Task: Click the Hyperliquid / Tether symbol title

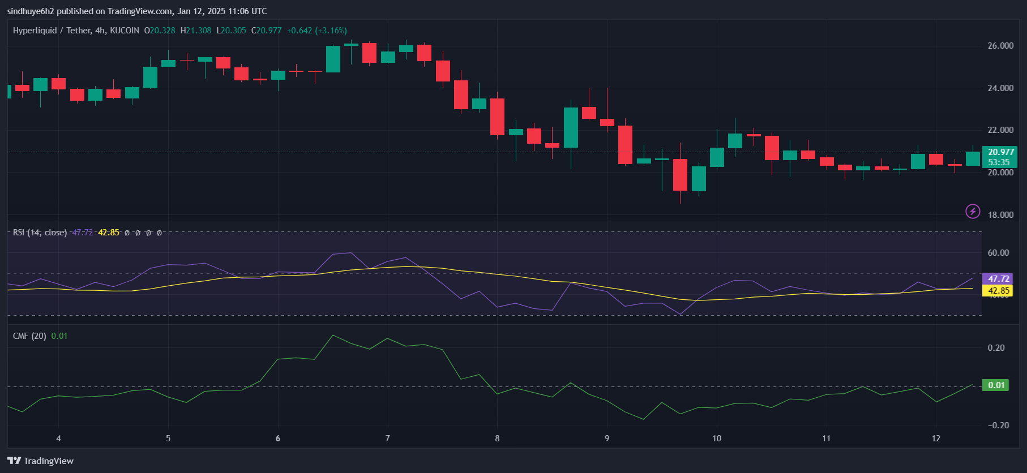Action: click(x=76, y=31)
